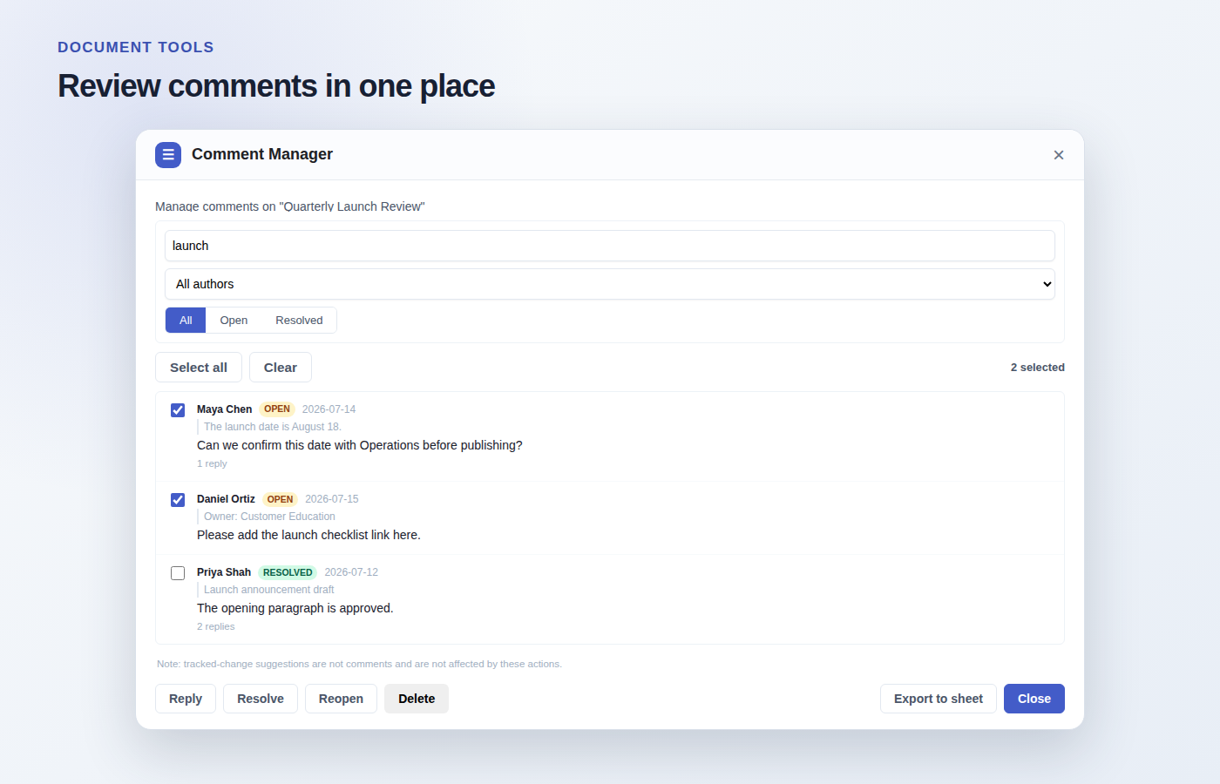Click the Reply button
The height and width of the screenshot is (784, 1220).
tap(186, 699)
